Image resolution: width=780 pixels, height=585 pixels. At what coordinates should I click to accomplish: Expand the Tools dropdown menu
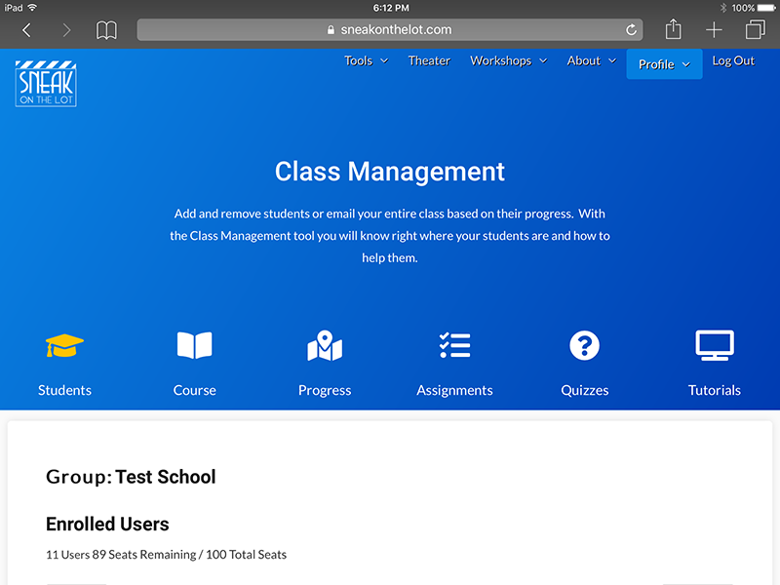pyautogui.click(x=367, y=60)
